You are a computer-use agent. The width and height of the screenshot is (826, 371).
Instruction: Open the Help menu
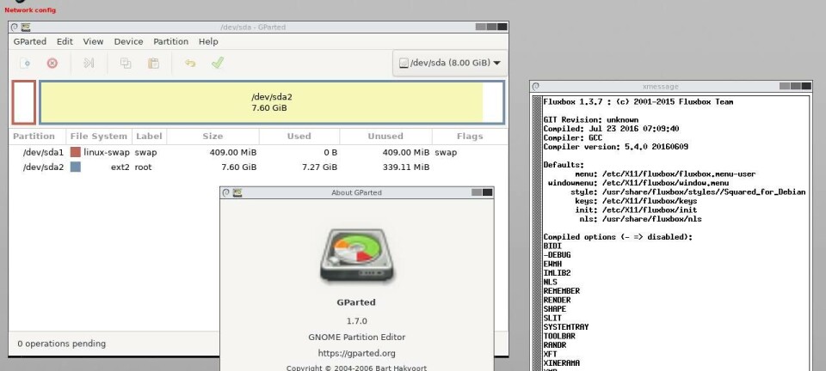click(x=208, y=41)
